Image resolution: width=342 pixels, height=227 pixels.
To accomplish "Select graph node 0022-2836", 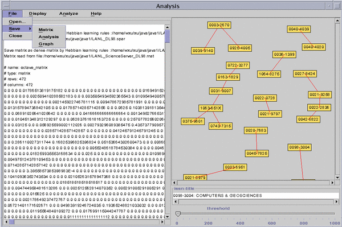I will [x=319, y=108].
